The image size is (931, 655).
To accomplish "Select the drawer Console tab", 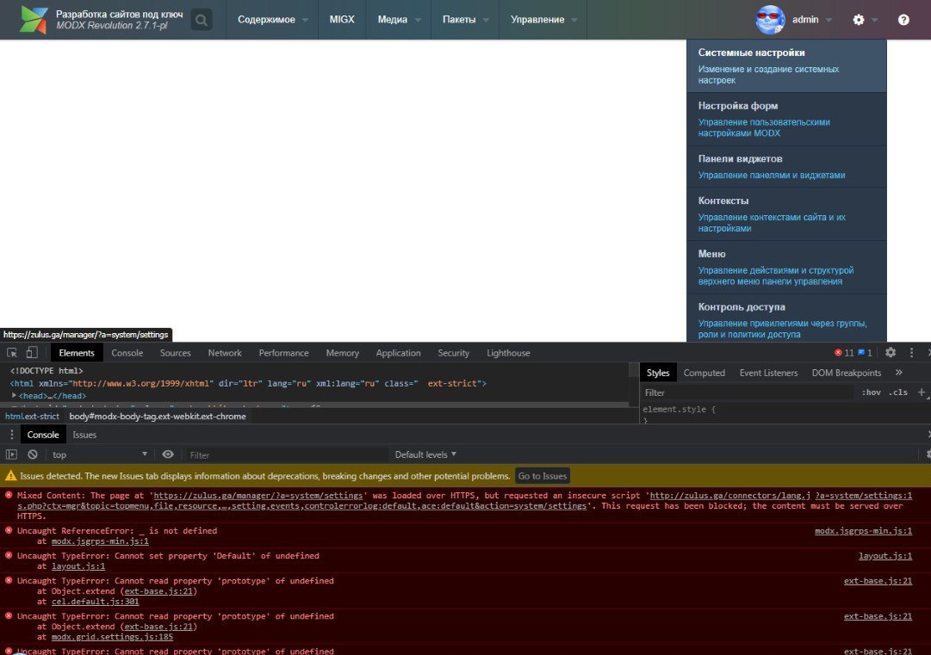I will (x=43, y=435).
